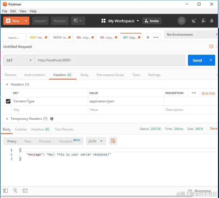Click the Description input field
Image resolution: width=219 pixels, height=198 pixels.
tap(191, 109)
